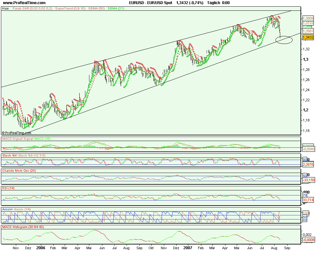Click the 1,16 price axis value

click(306, 131)
